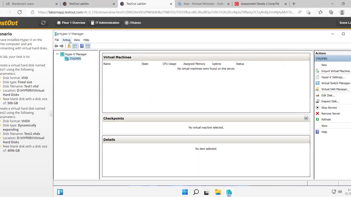Open Virtual SAN Manager
The width and height of the screenshot is (351, 197).
(x=335, y=89)
